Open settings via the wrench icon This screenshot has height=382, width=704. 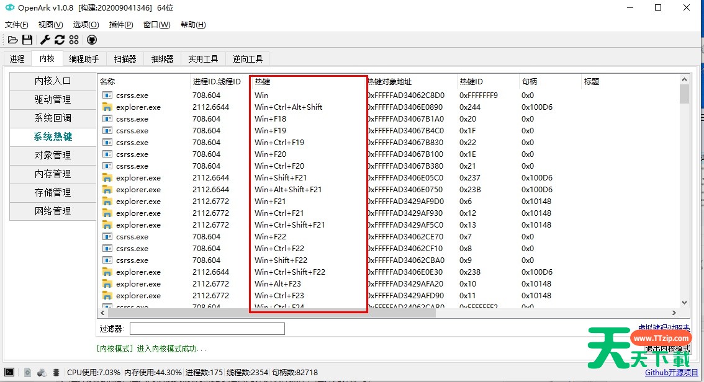click(45, 40)
